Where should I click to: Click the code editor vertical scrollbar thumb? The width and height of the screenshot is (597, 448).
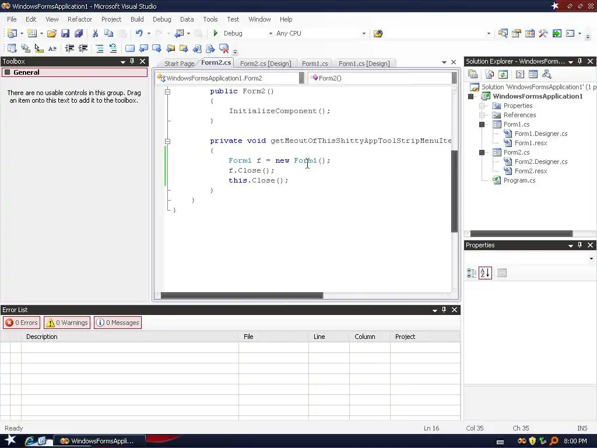tap(454, 191)
